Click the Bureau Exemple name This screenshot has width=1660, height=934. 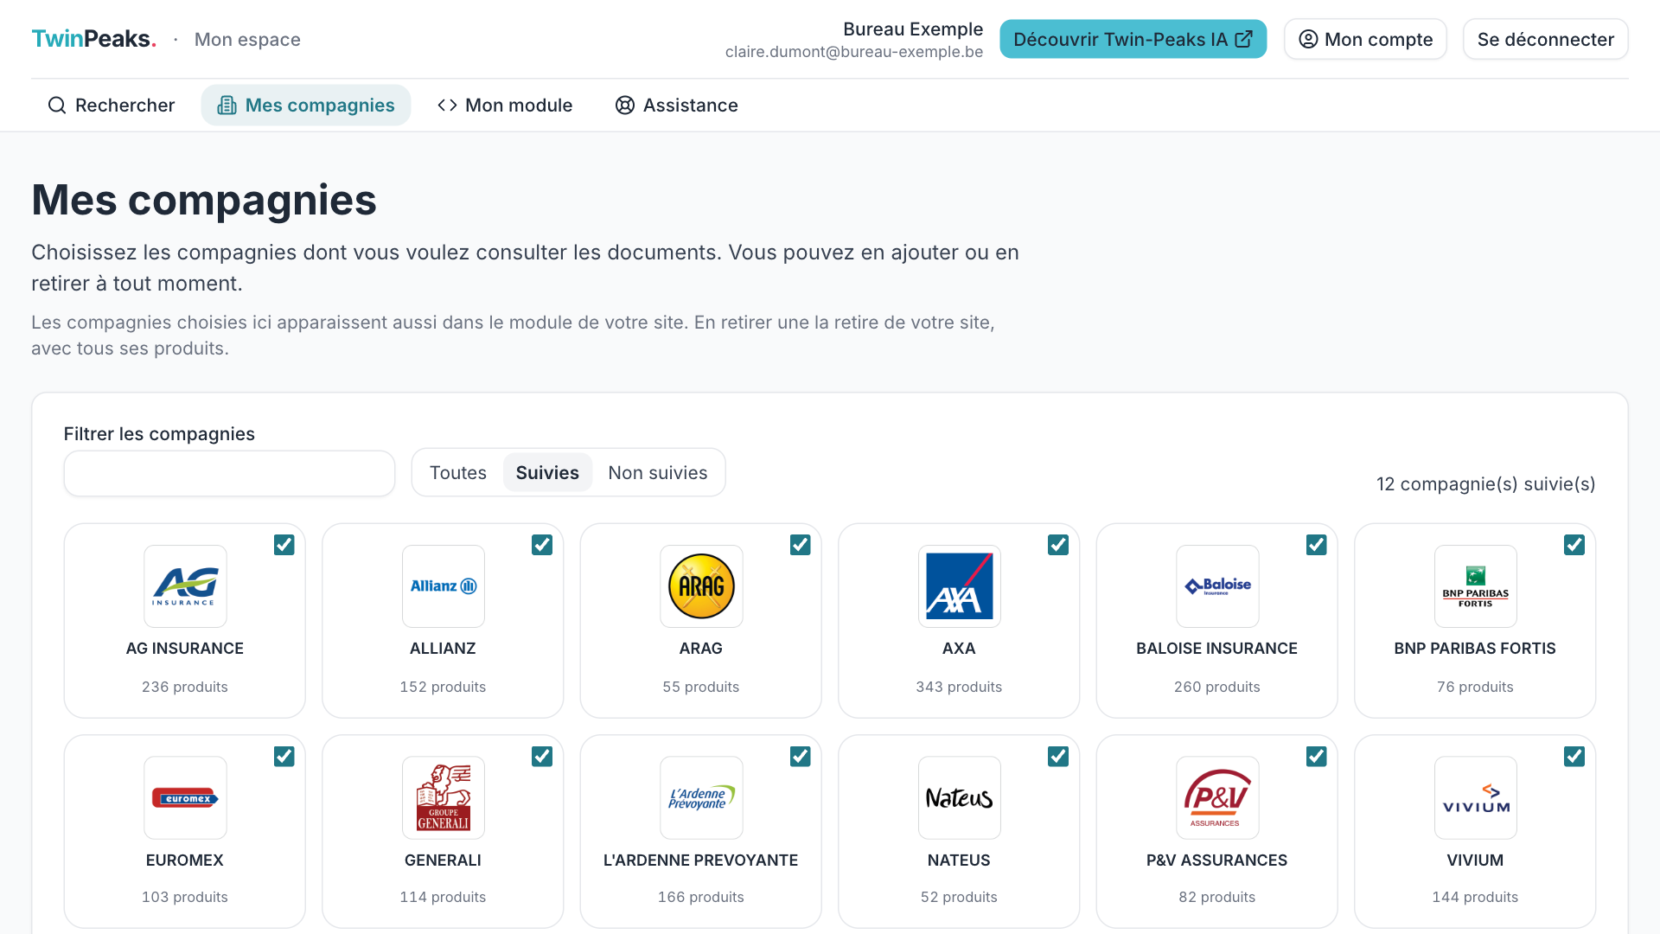[913, 29]
